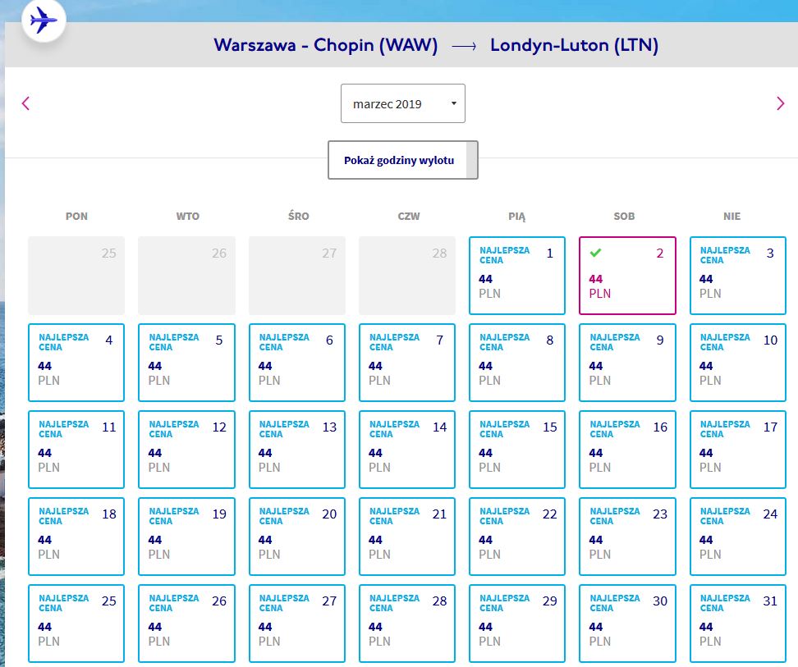Viewport: 798px width, 667px height.
Task: Select the fare tile for March 26
Action: [187, 624]
